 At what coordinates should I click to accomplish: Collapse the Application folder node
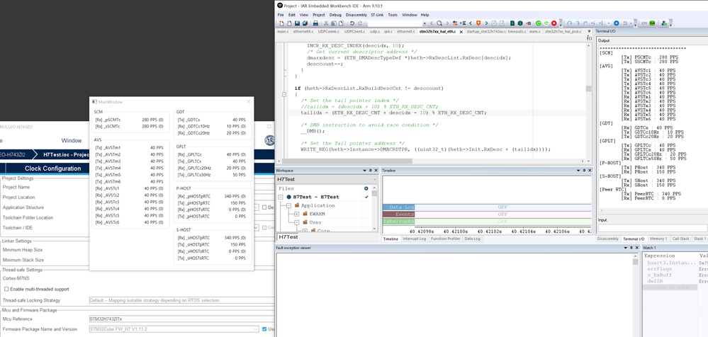(x=289, y=206)
